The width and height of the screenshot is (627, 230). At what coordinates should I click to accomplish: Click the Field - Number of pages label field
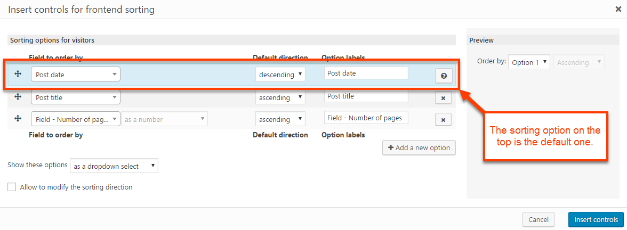(366, 118)
